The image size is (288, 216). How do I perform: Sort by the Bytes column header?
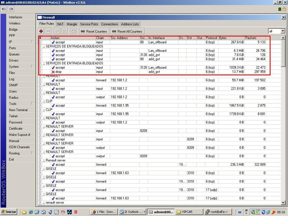click(231, 38)
